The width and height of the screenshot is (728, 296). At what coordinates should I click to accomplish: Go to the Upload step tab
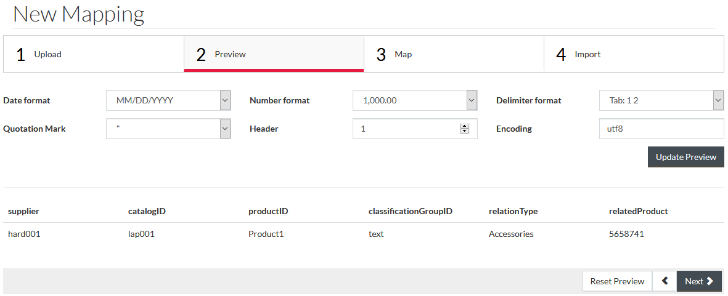point(94,54)
